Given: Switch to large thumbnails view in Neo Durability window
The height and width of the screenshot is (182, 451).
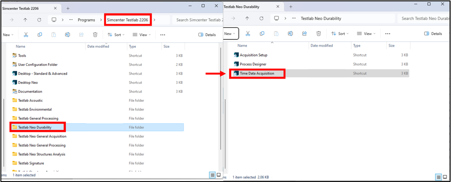Looking at the screenshot, I should coord(445,177).
